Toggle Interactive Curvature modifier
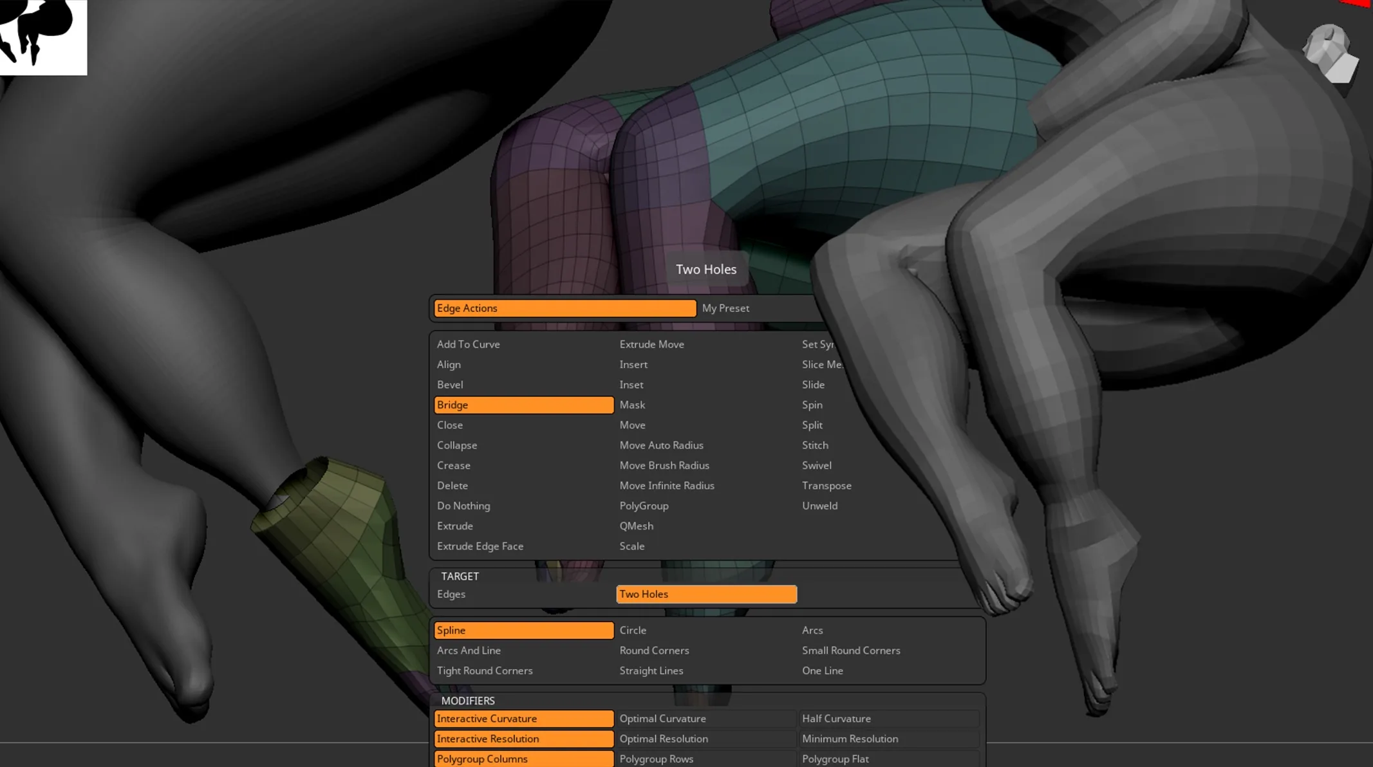Screen dimensions: 1373x767 point(523,719)
